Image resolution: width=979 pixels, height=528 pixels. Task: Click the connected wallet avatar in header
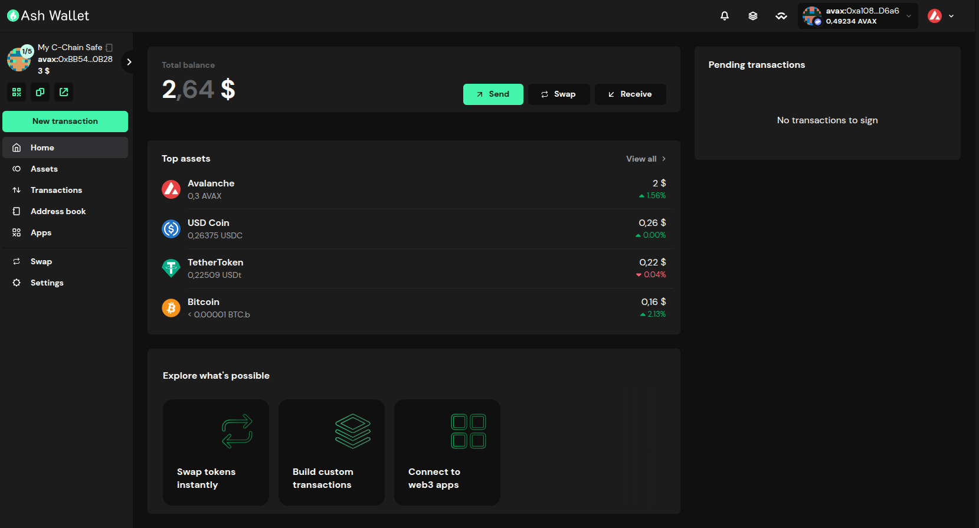[x=812, y=16]
